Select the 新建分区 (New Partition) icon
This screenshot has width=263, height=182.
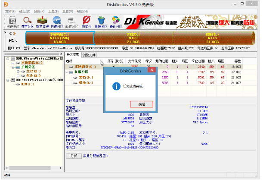(71, 21)
